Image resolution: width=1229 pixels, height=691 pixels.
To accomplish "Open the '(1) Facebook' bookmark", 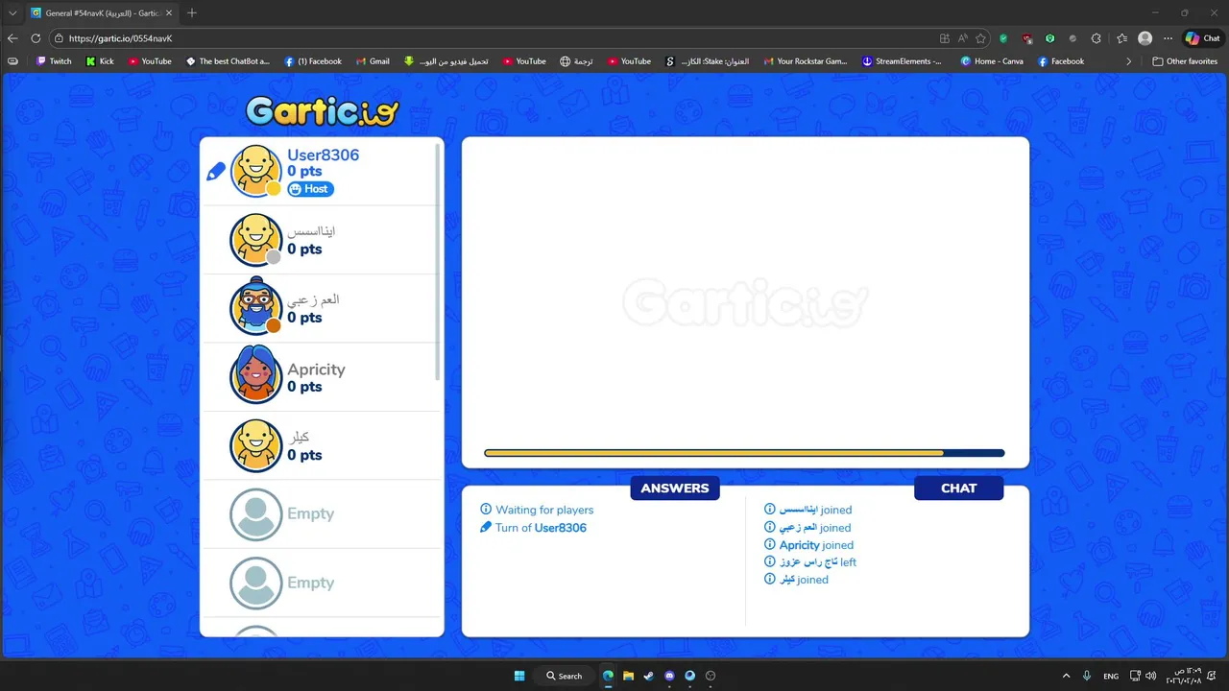I will click(x=313, y=61).
